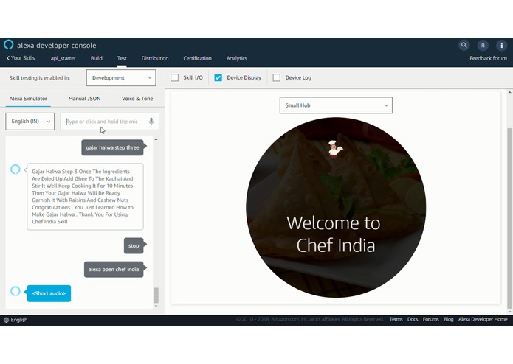Click the page vertical scrollbar on right
The width and height of the screenshot is (513, 364).
click(x=510, y=218)
